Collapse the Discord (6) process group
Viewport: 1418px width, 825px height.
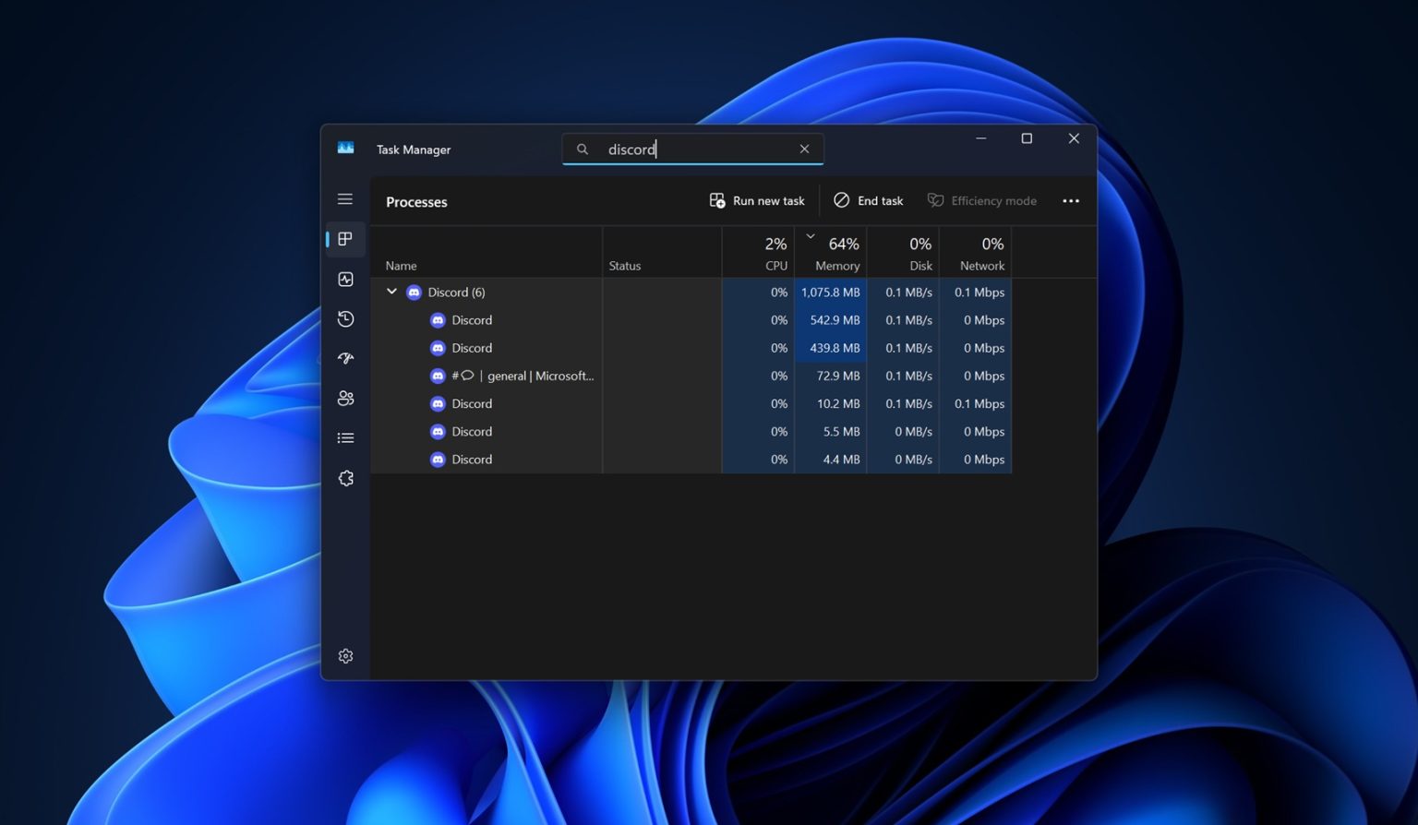click(x=391, y=292)
